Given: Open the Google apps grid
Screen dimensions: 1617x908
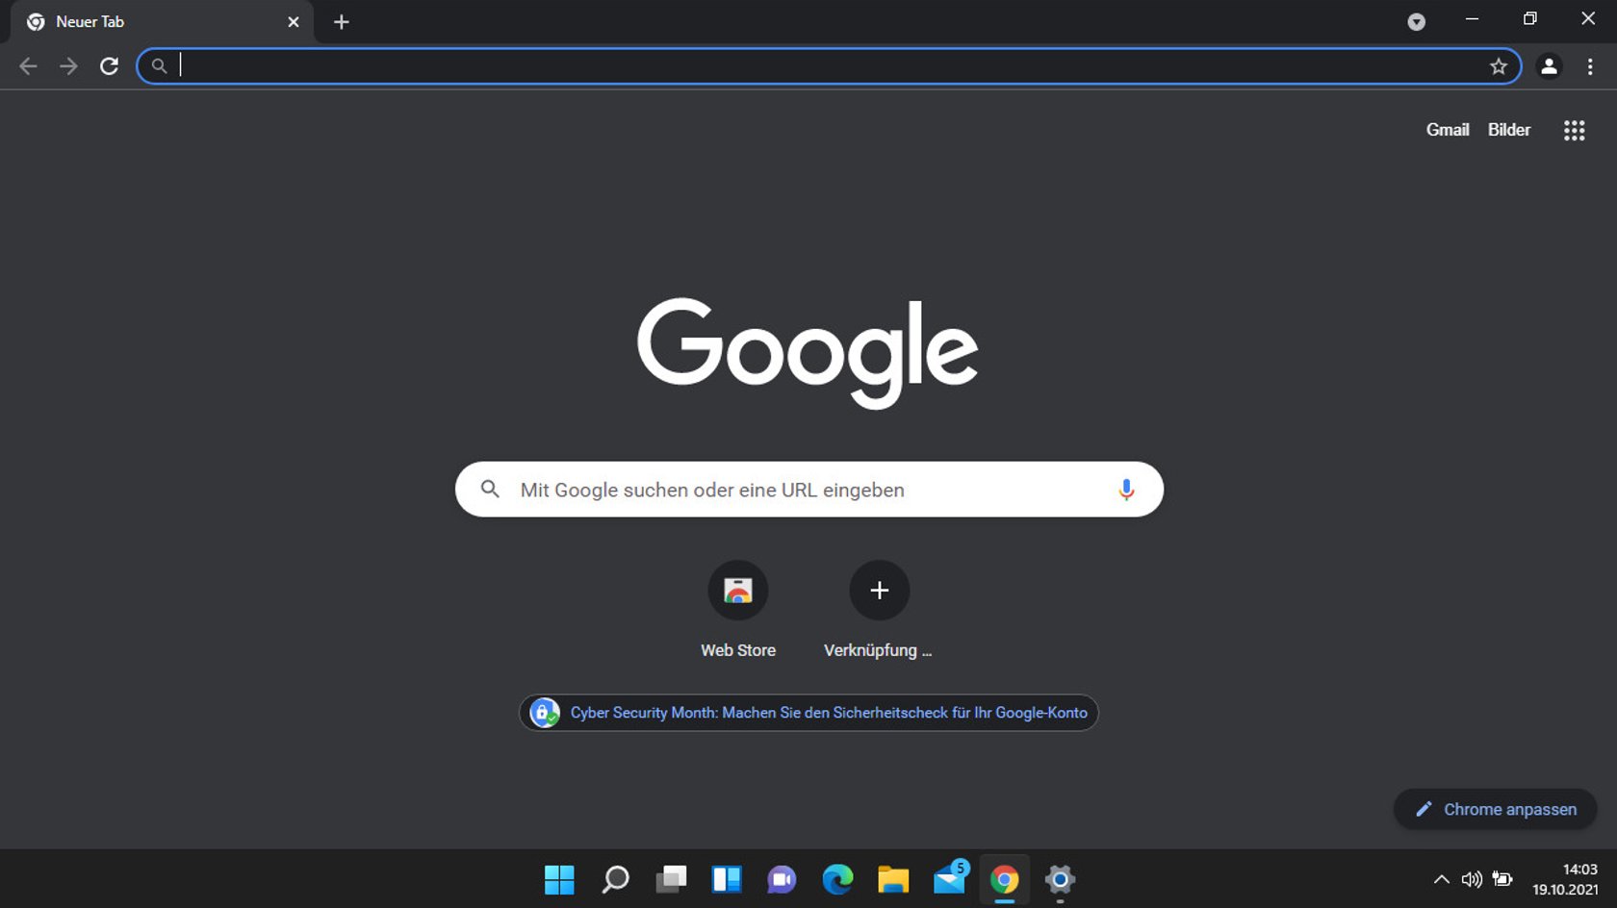Looking at the screenshot, I should click(1574, 130).
